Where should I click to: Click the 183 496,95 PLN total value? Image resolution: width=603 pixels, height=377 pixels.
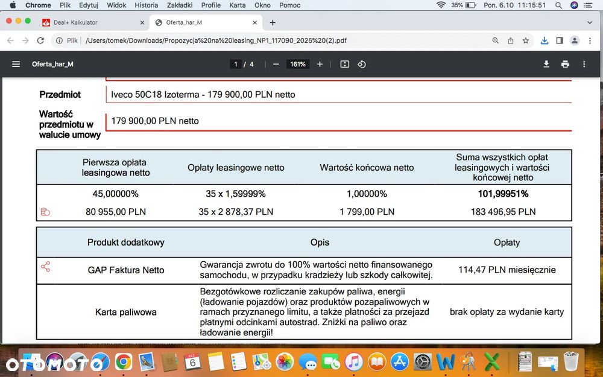click(x=503, y=212)
